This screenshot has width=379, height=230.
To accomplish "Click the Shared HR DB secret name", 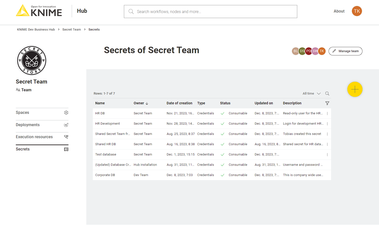I will [106, 144].
